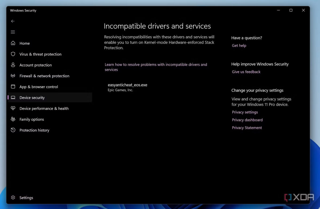Click the Account protection person icon
320x209 pixels.
tap(13, 65)
